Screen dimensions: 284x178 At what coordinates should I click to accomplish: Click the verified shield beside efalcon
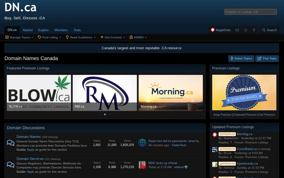point(186,167)
